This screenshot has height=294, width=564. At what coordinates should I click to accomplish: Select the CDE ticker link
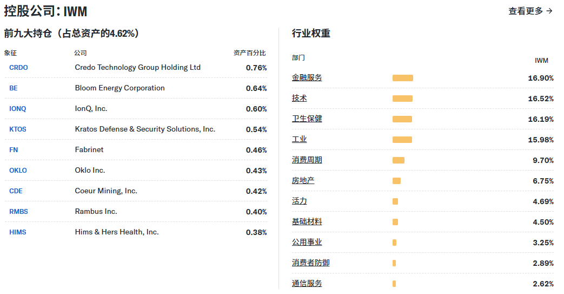click(16, 191)
